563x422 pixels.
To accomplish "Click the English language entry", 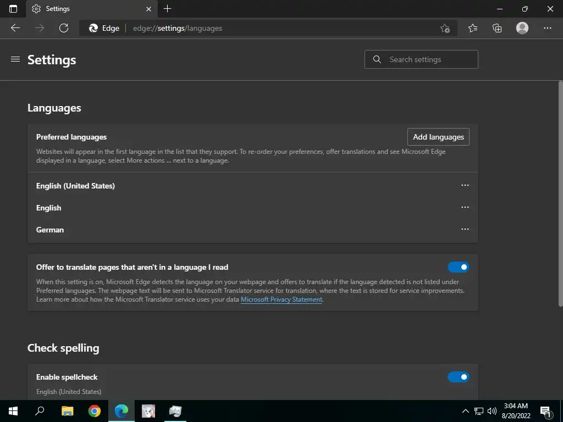I will tap(253, 208).
